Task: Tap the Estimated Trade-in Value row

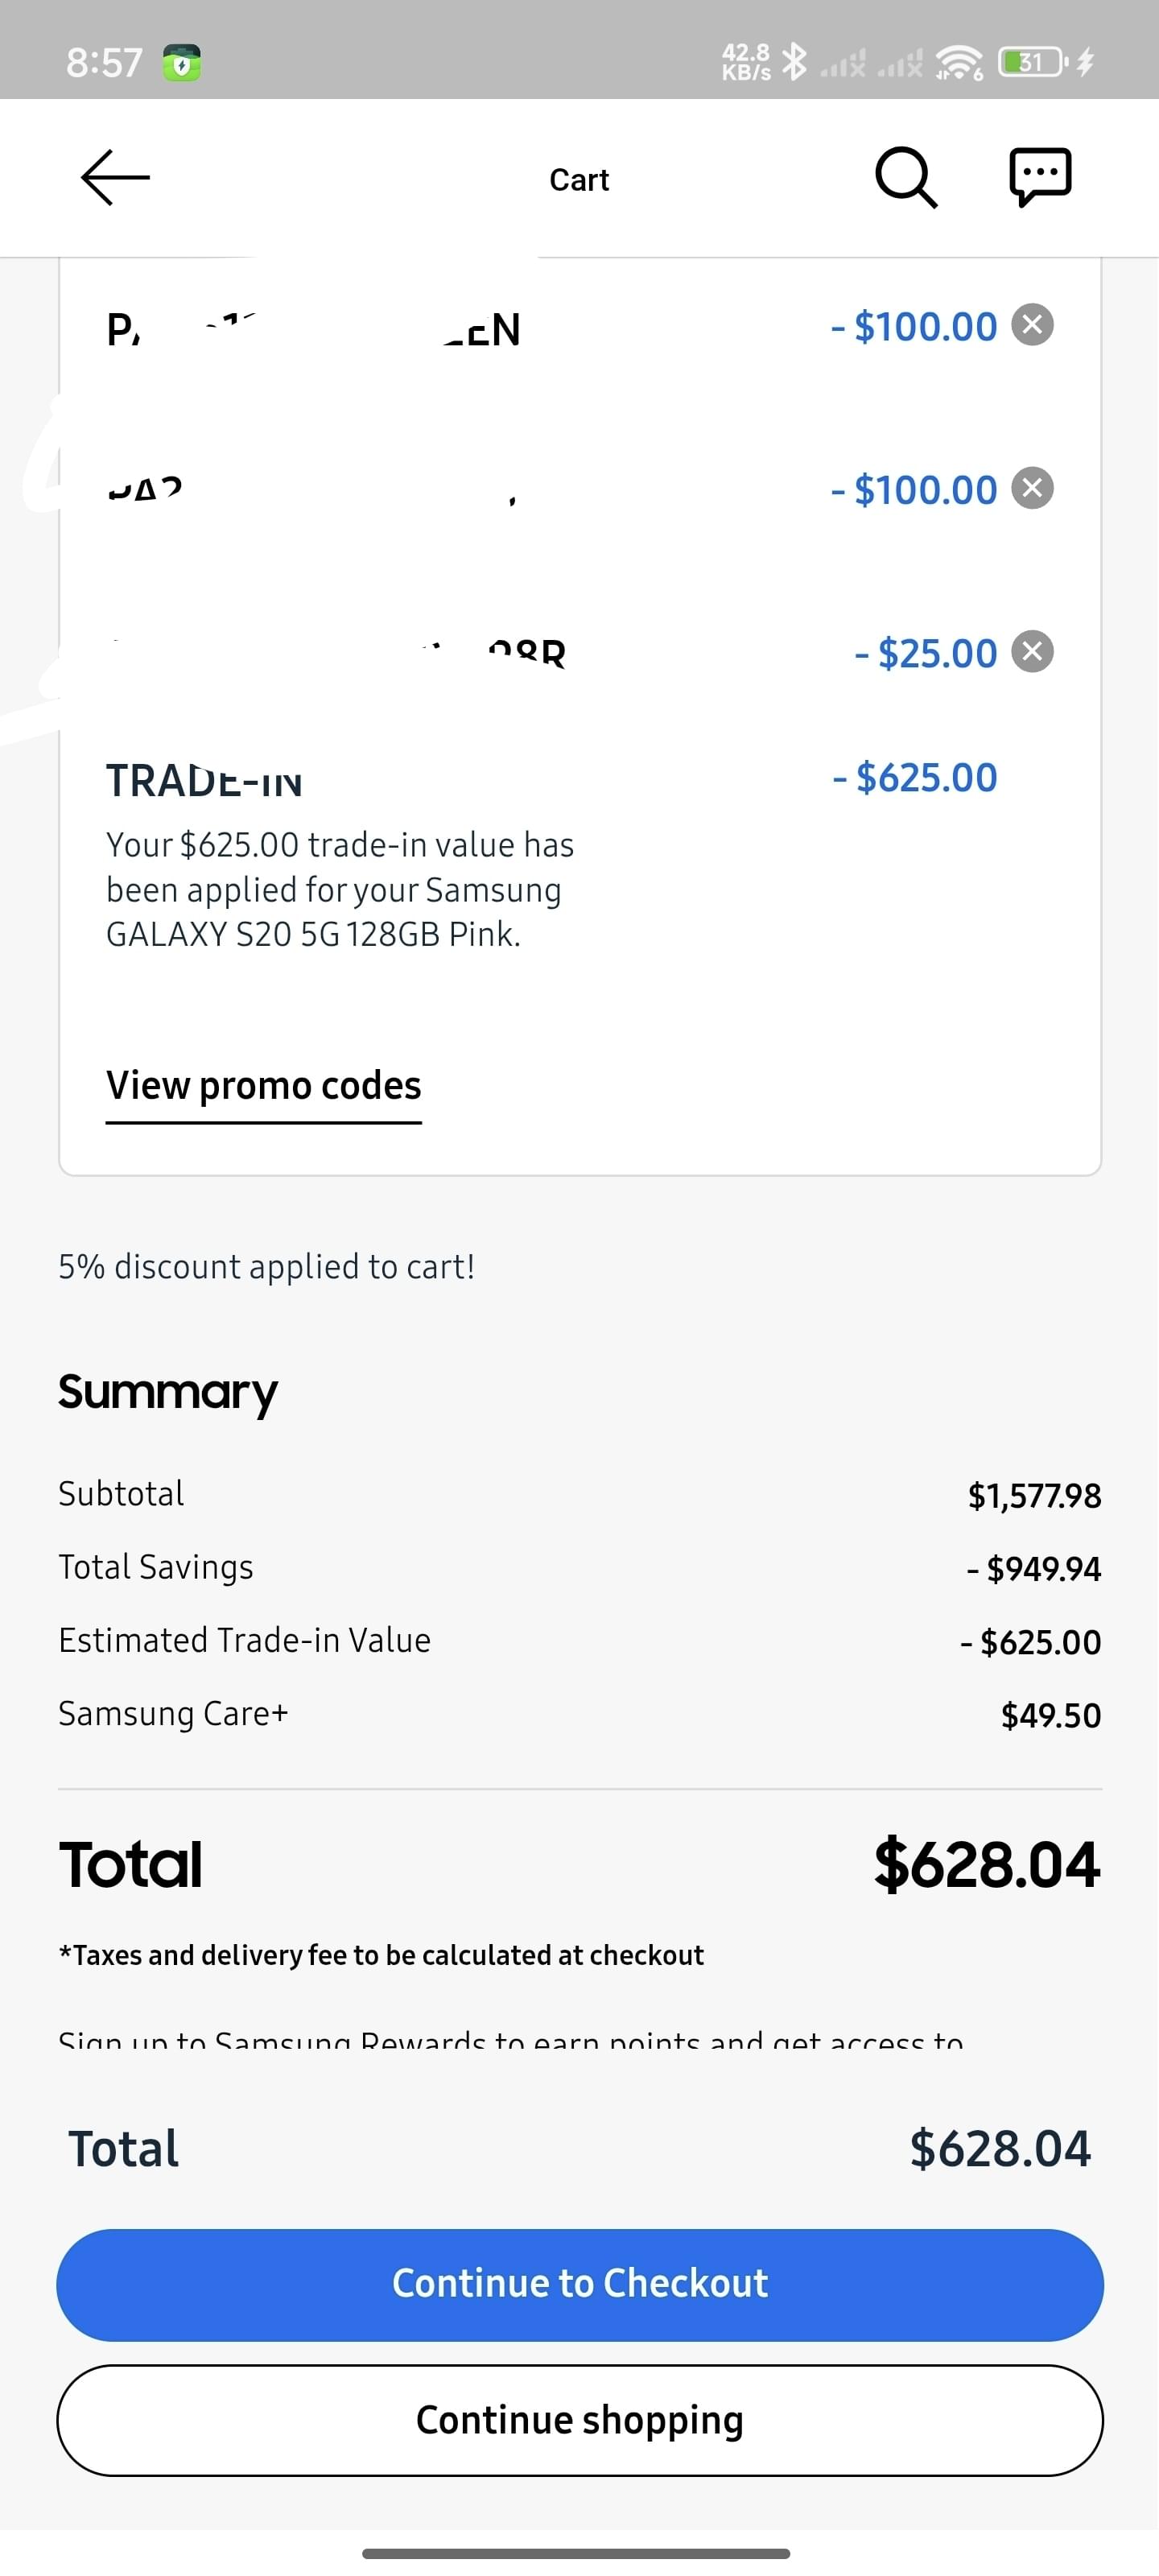Action: [580, 1641]
